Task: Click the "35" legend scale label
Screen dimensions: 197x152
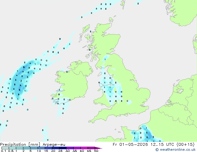Action: tap(75, 151)
